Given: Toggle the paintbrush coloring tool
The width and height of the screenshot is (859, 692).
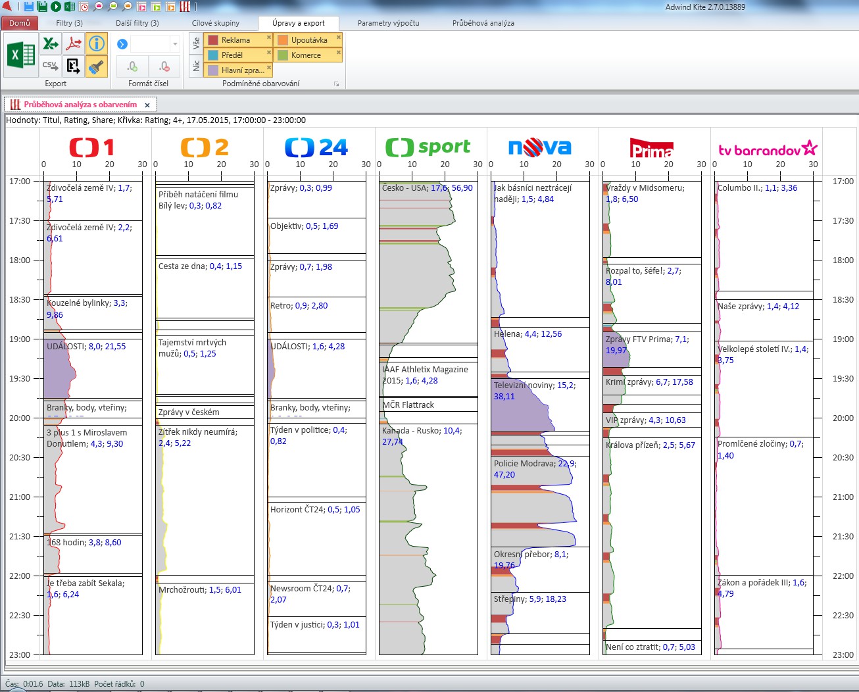Looking at the screenshot, I should 97,66.
